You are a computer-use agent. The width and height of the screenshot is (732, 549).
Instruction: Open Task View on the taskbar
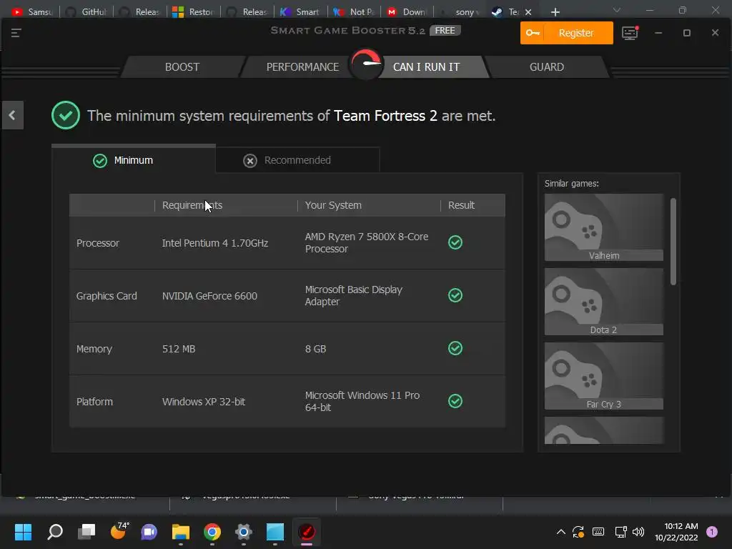(x=86, y=531)
